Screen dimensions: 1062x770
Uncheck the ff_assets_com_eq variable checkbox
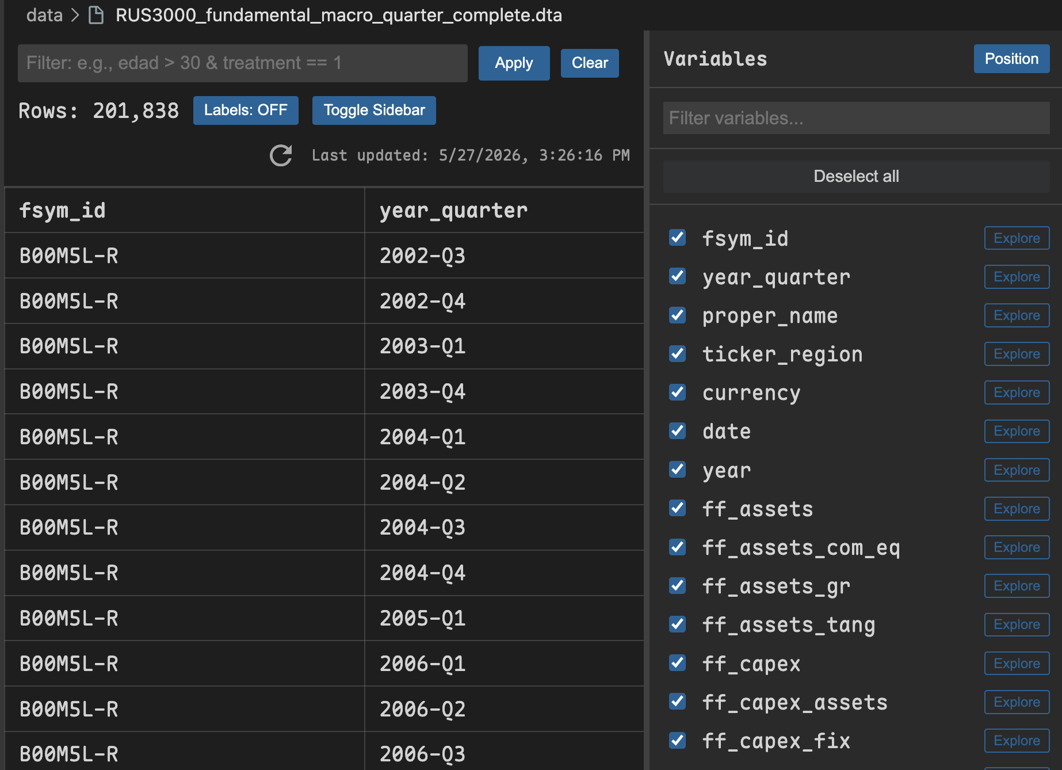tap(678, 547)
